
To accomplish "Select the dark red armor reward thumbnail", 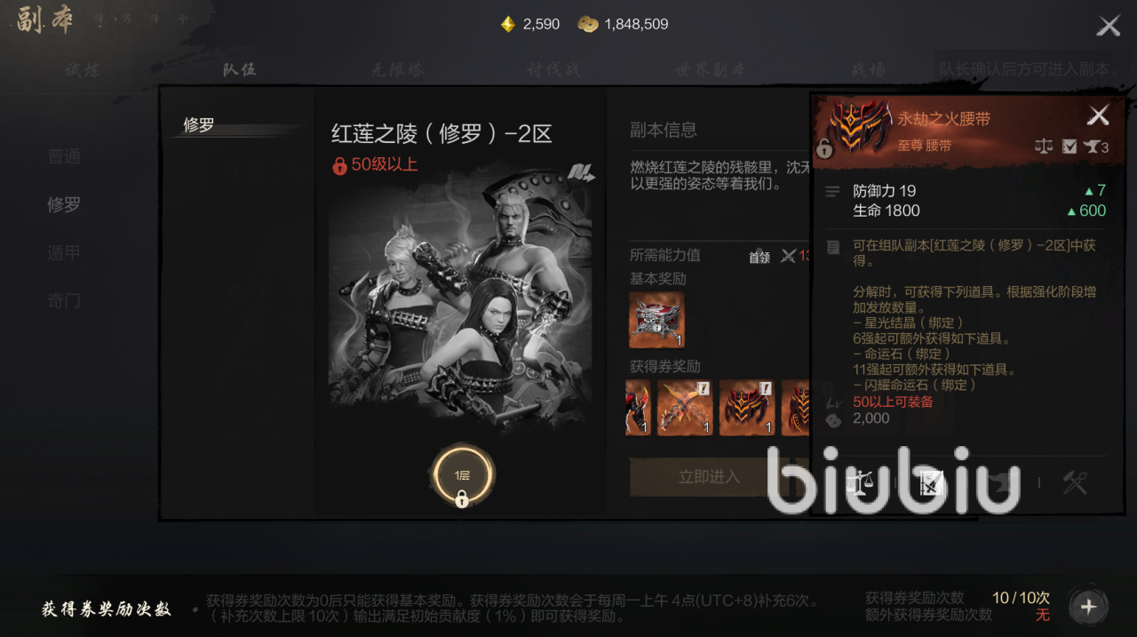I will [747, 408].
